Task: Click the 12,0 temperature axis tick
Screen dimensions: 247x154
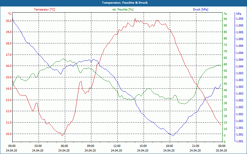Action: [x=9, y=111]
